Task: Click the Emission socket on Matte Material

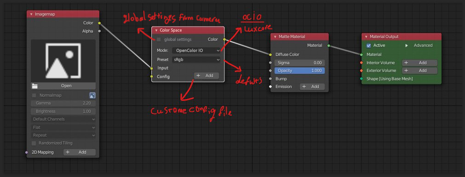Action: (270, 87)
